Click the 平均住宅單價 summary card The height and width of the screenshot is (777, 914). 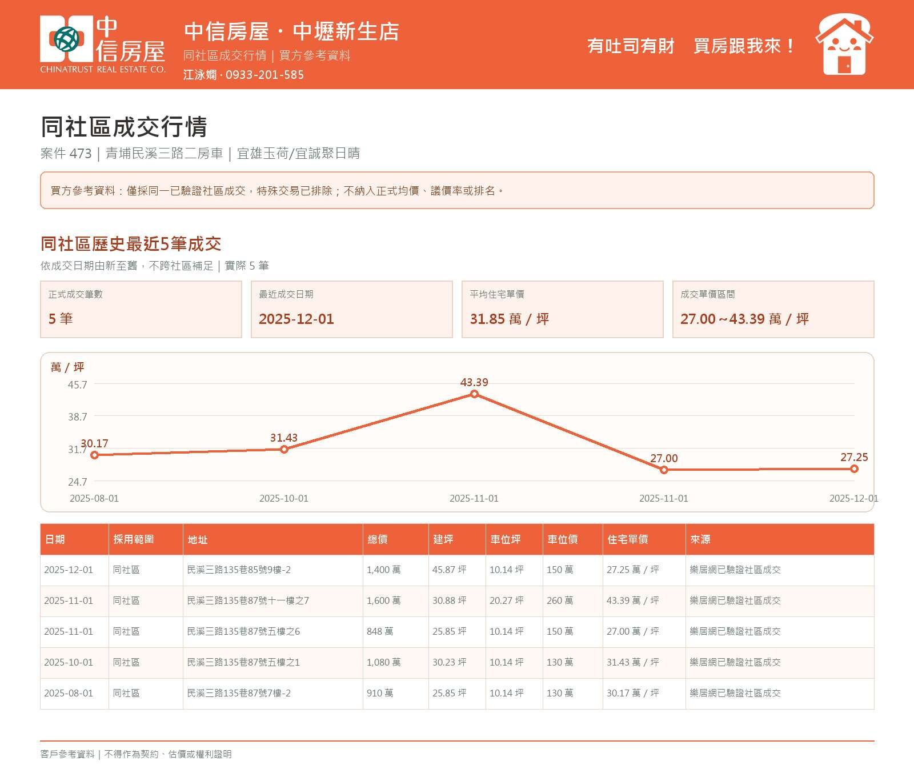(x=563, y=309)
